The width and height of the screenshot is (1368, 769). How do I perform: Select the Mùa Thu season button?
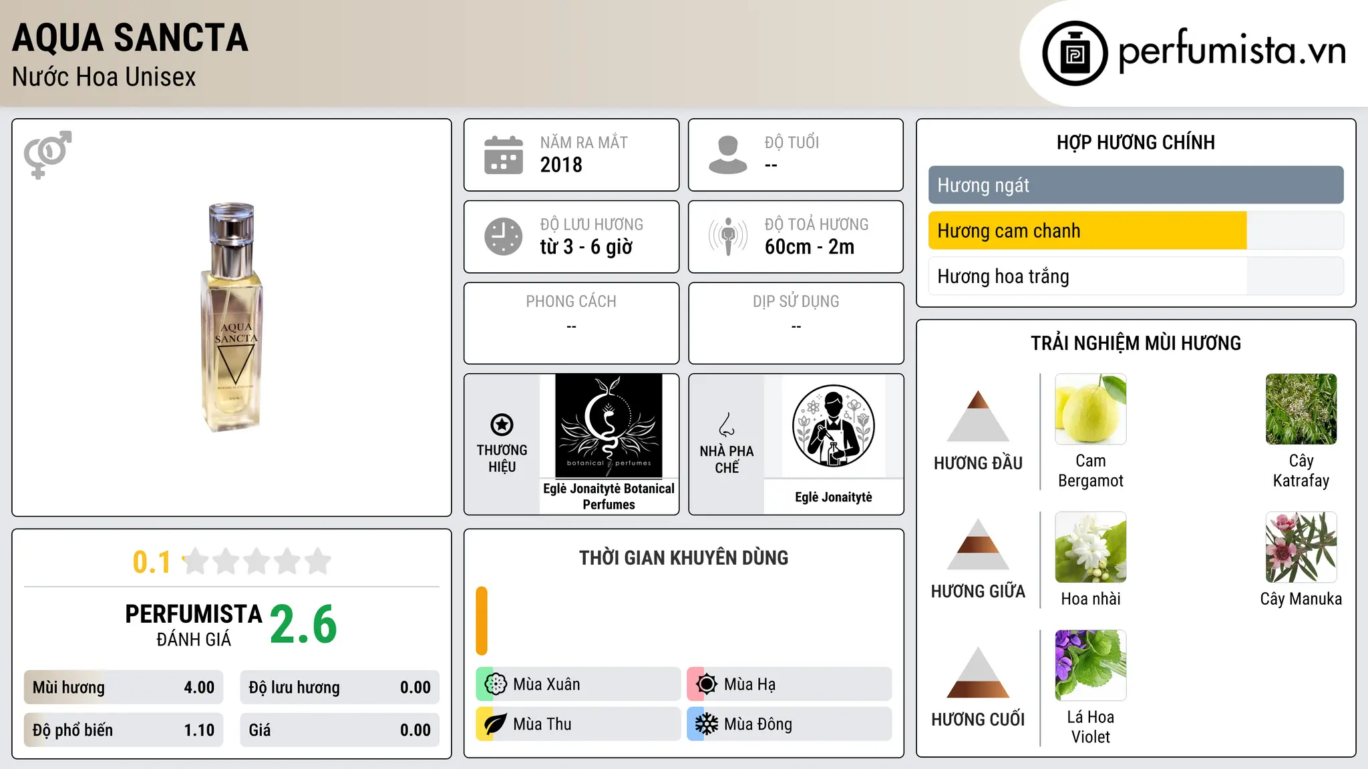578,724
